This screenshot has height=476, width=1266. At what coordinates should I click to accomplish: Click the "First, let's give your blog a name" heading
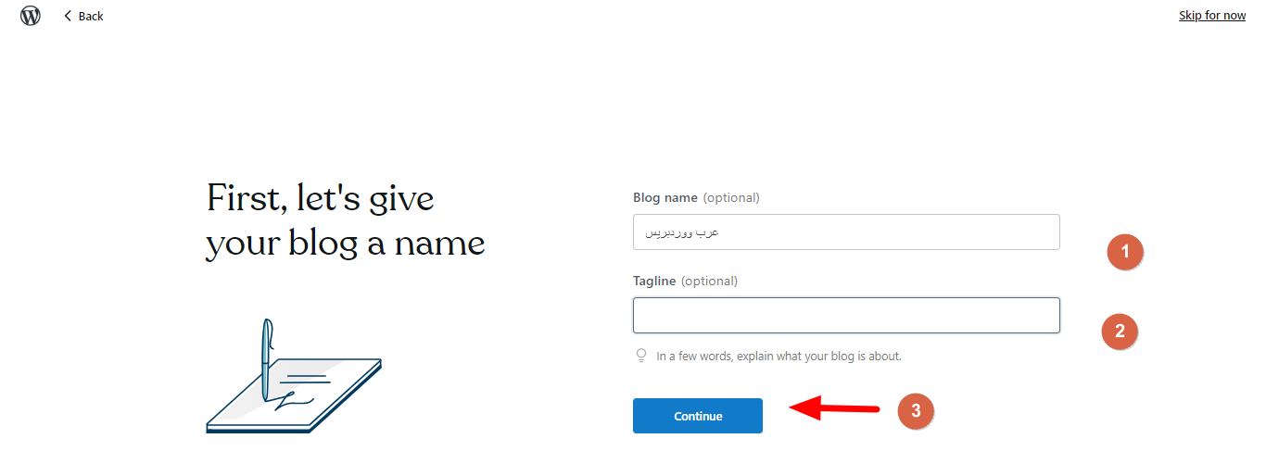tap(345, 221)
